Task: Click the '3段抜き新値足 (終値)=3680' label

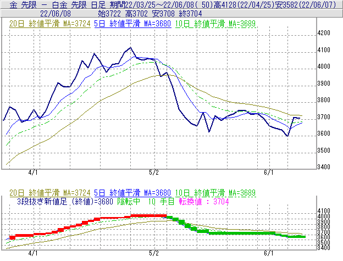Action: click(x=65, y=201)
